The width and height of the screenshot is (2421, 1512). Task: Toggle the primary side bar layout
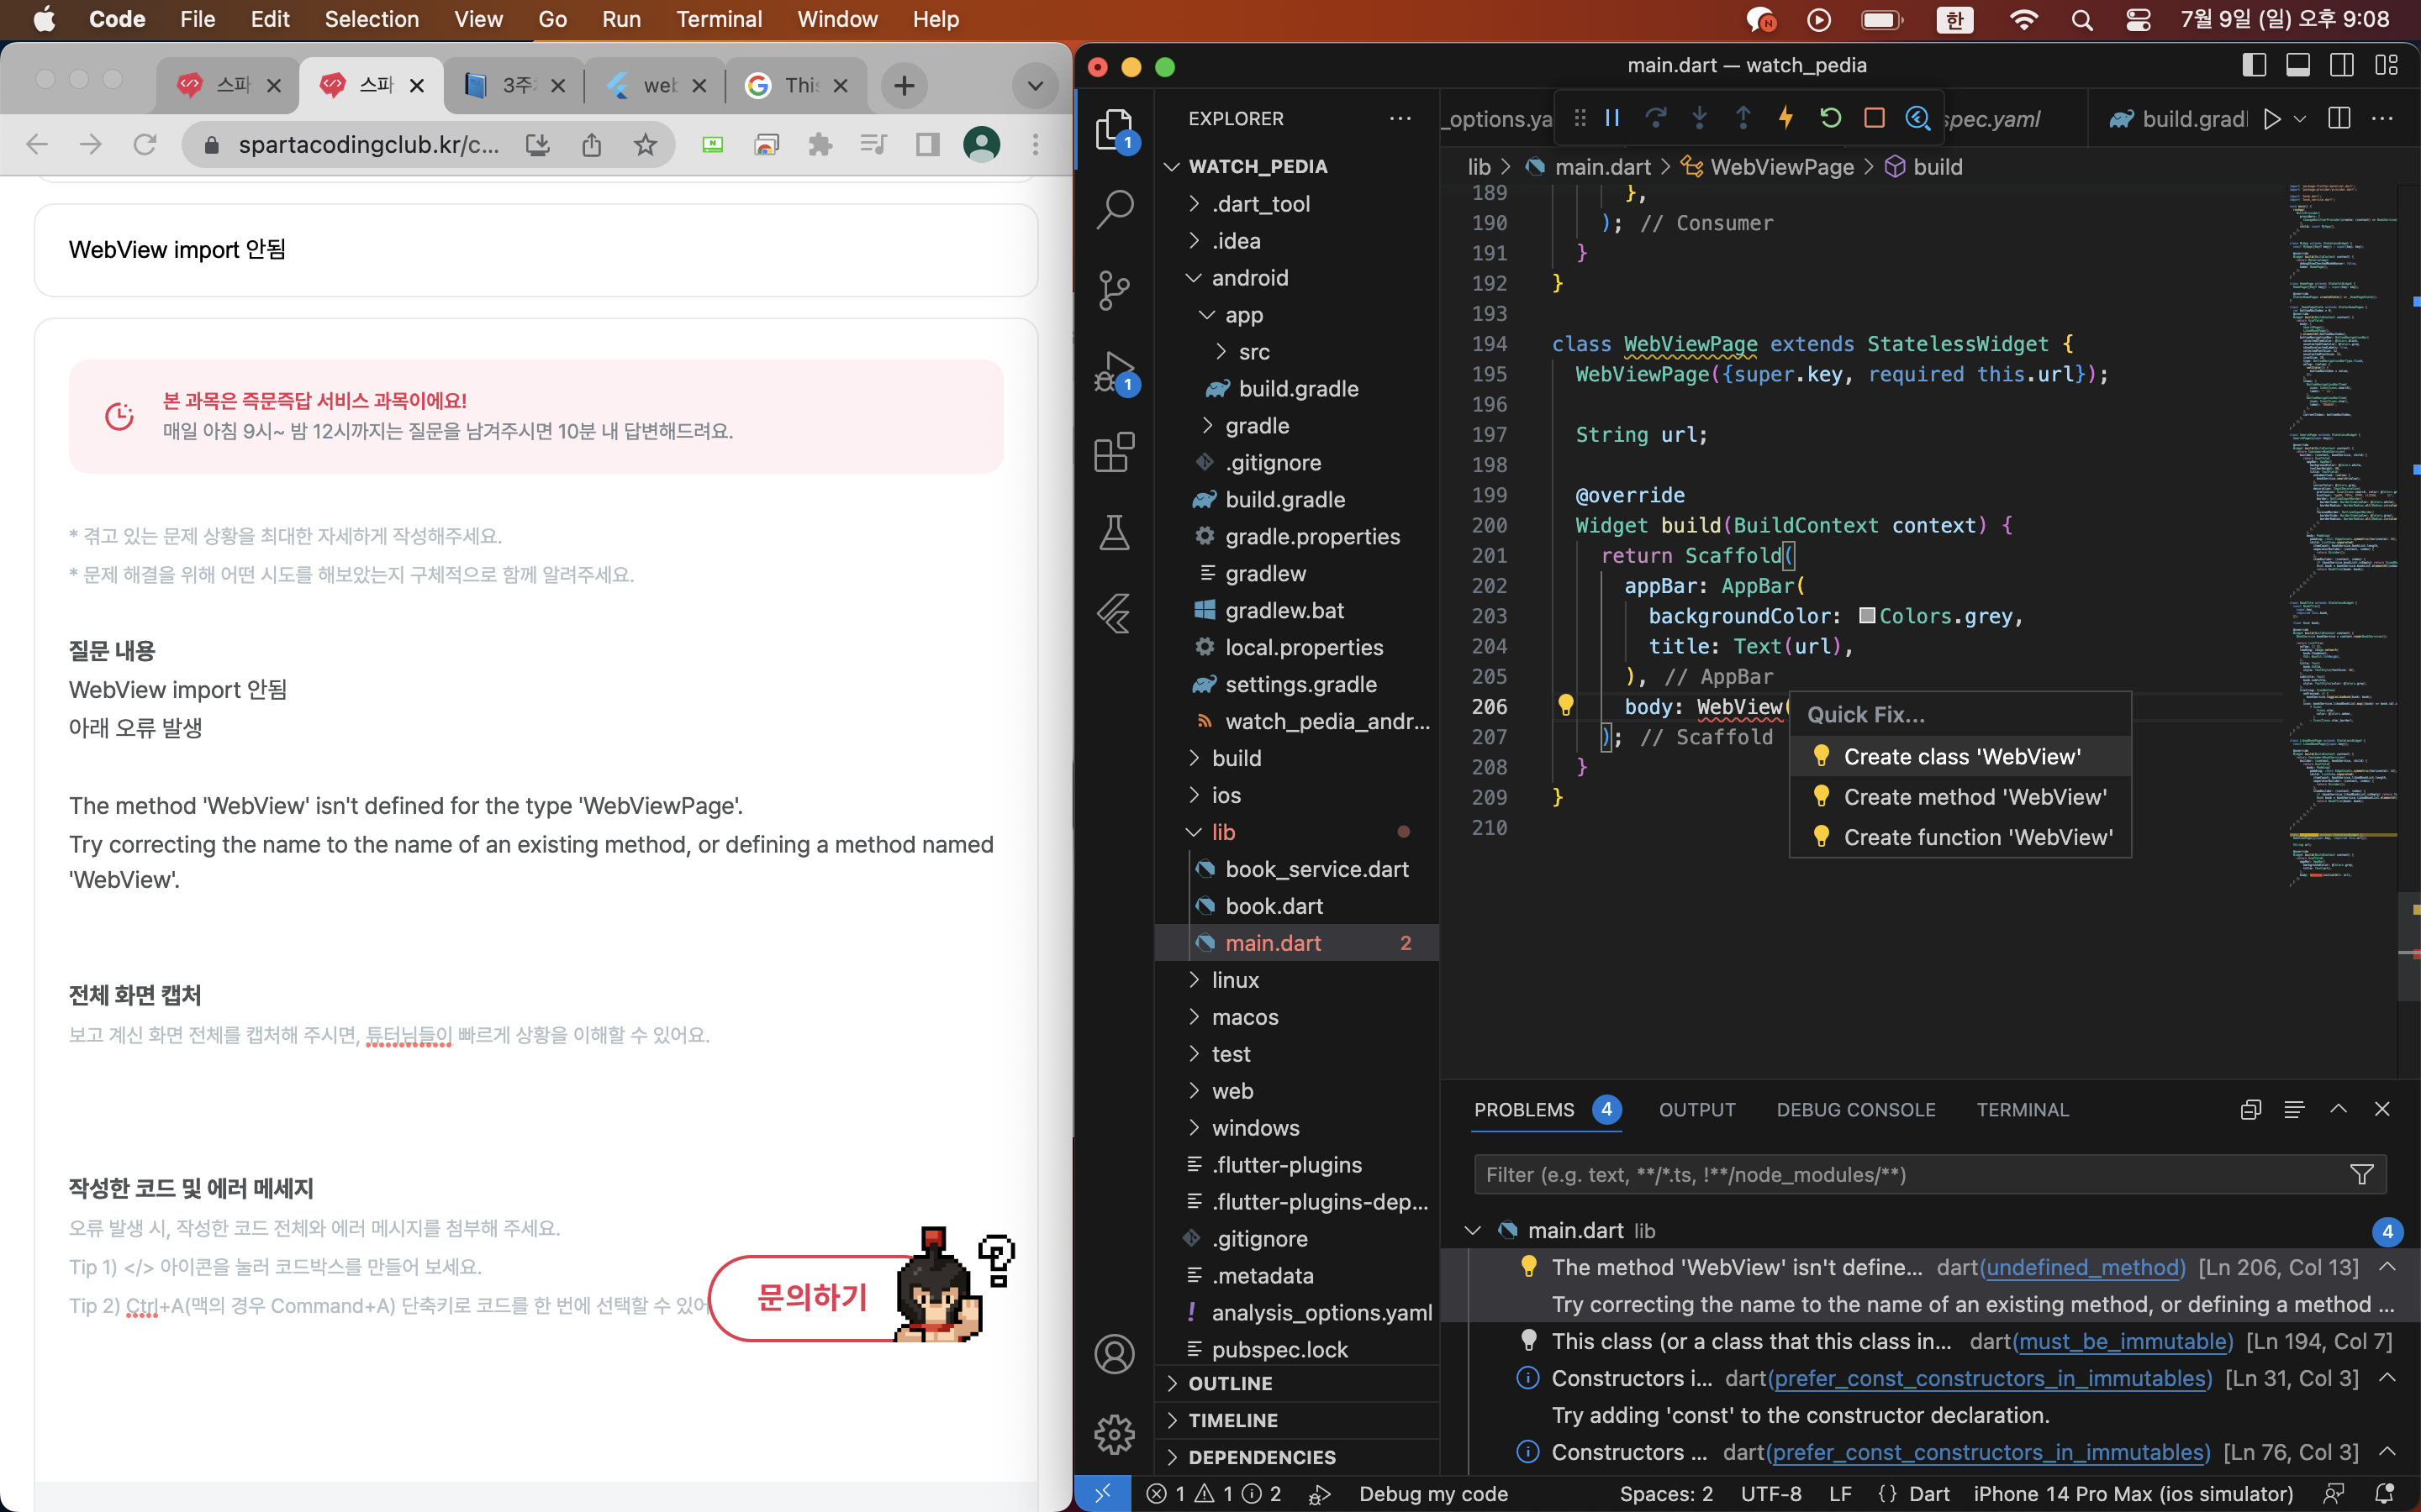pyautogui.click(x=2254, y=65)
